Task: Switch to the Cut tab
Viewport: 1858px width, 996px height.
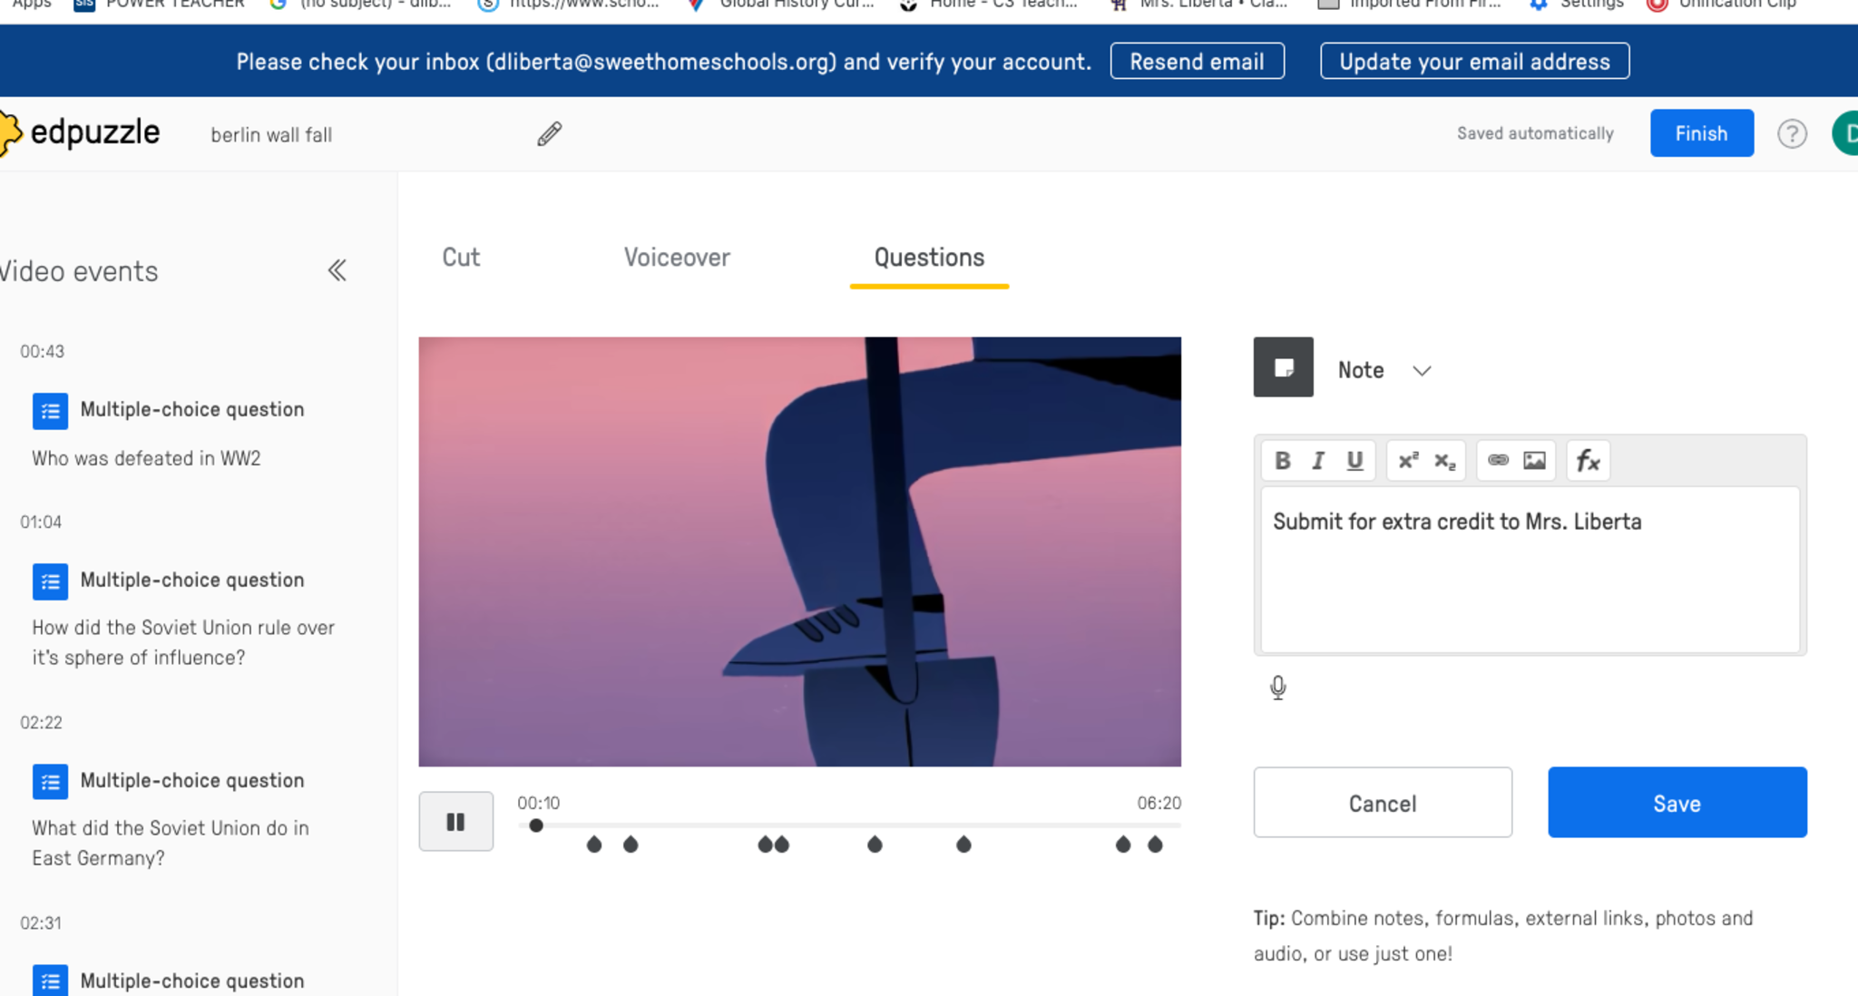Action: click(461, 258)
